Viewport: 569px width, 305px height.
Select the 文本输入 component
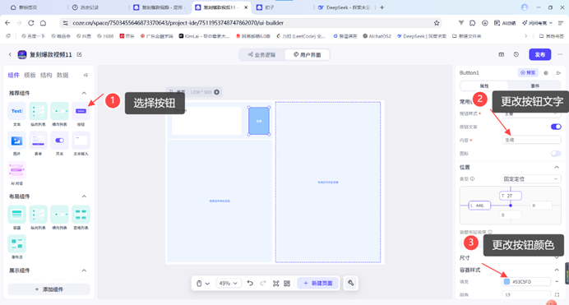pos(81,141)
